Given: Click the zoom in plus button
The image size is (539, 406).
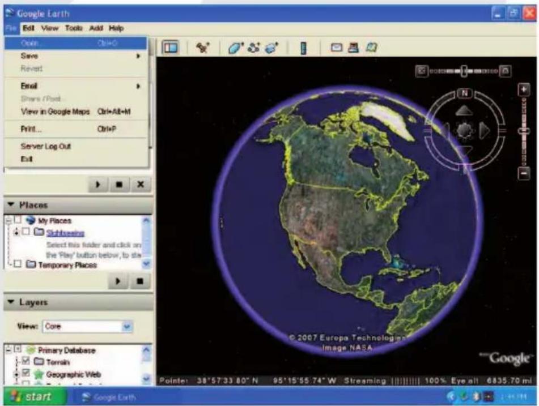Looking at the screenshot, I should [x=524, y=89].
